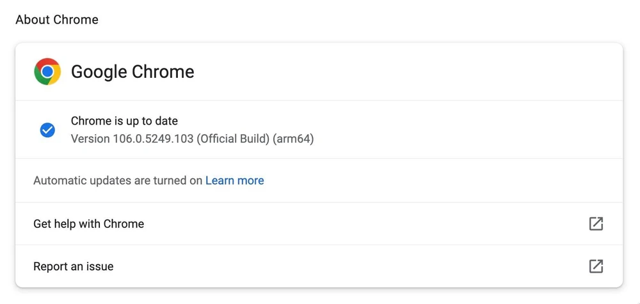Click the Google Chrome logo

(x=47, y=72)
